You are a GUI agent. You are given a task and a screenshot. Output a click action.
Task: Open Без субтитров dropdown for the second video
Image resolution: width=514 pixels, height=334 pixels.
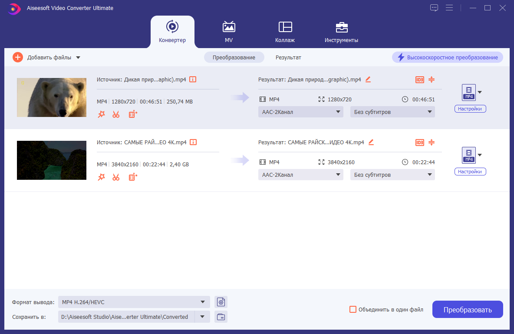click(392, 175)
